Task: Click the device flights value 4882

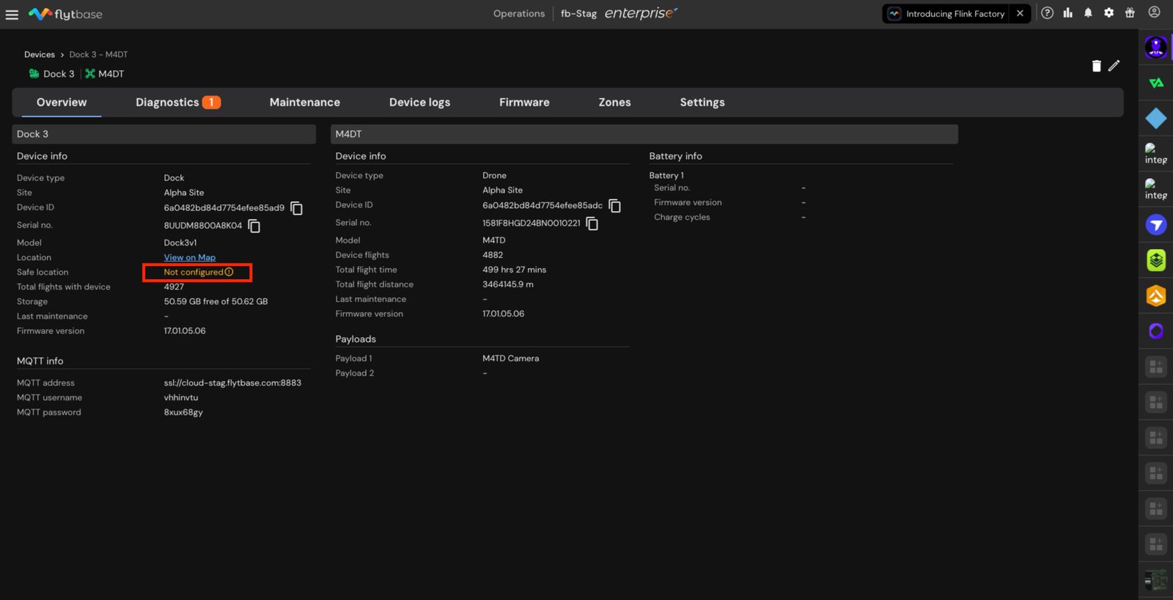Action: (x=493, y=255)
